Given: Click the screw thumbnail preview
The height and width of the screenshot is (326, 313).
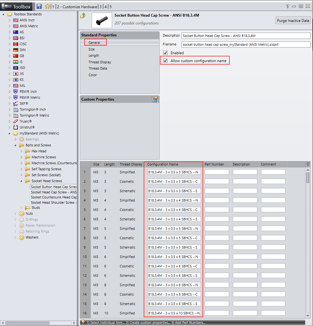Looking at the screenshot, I should click(x=102, y=20).
